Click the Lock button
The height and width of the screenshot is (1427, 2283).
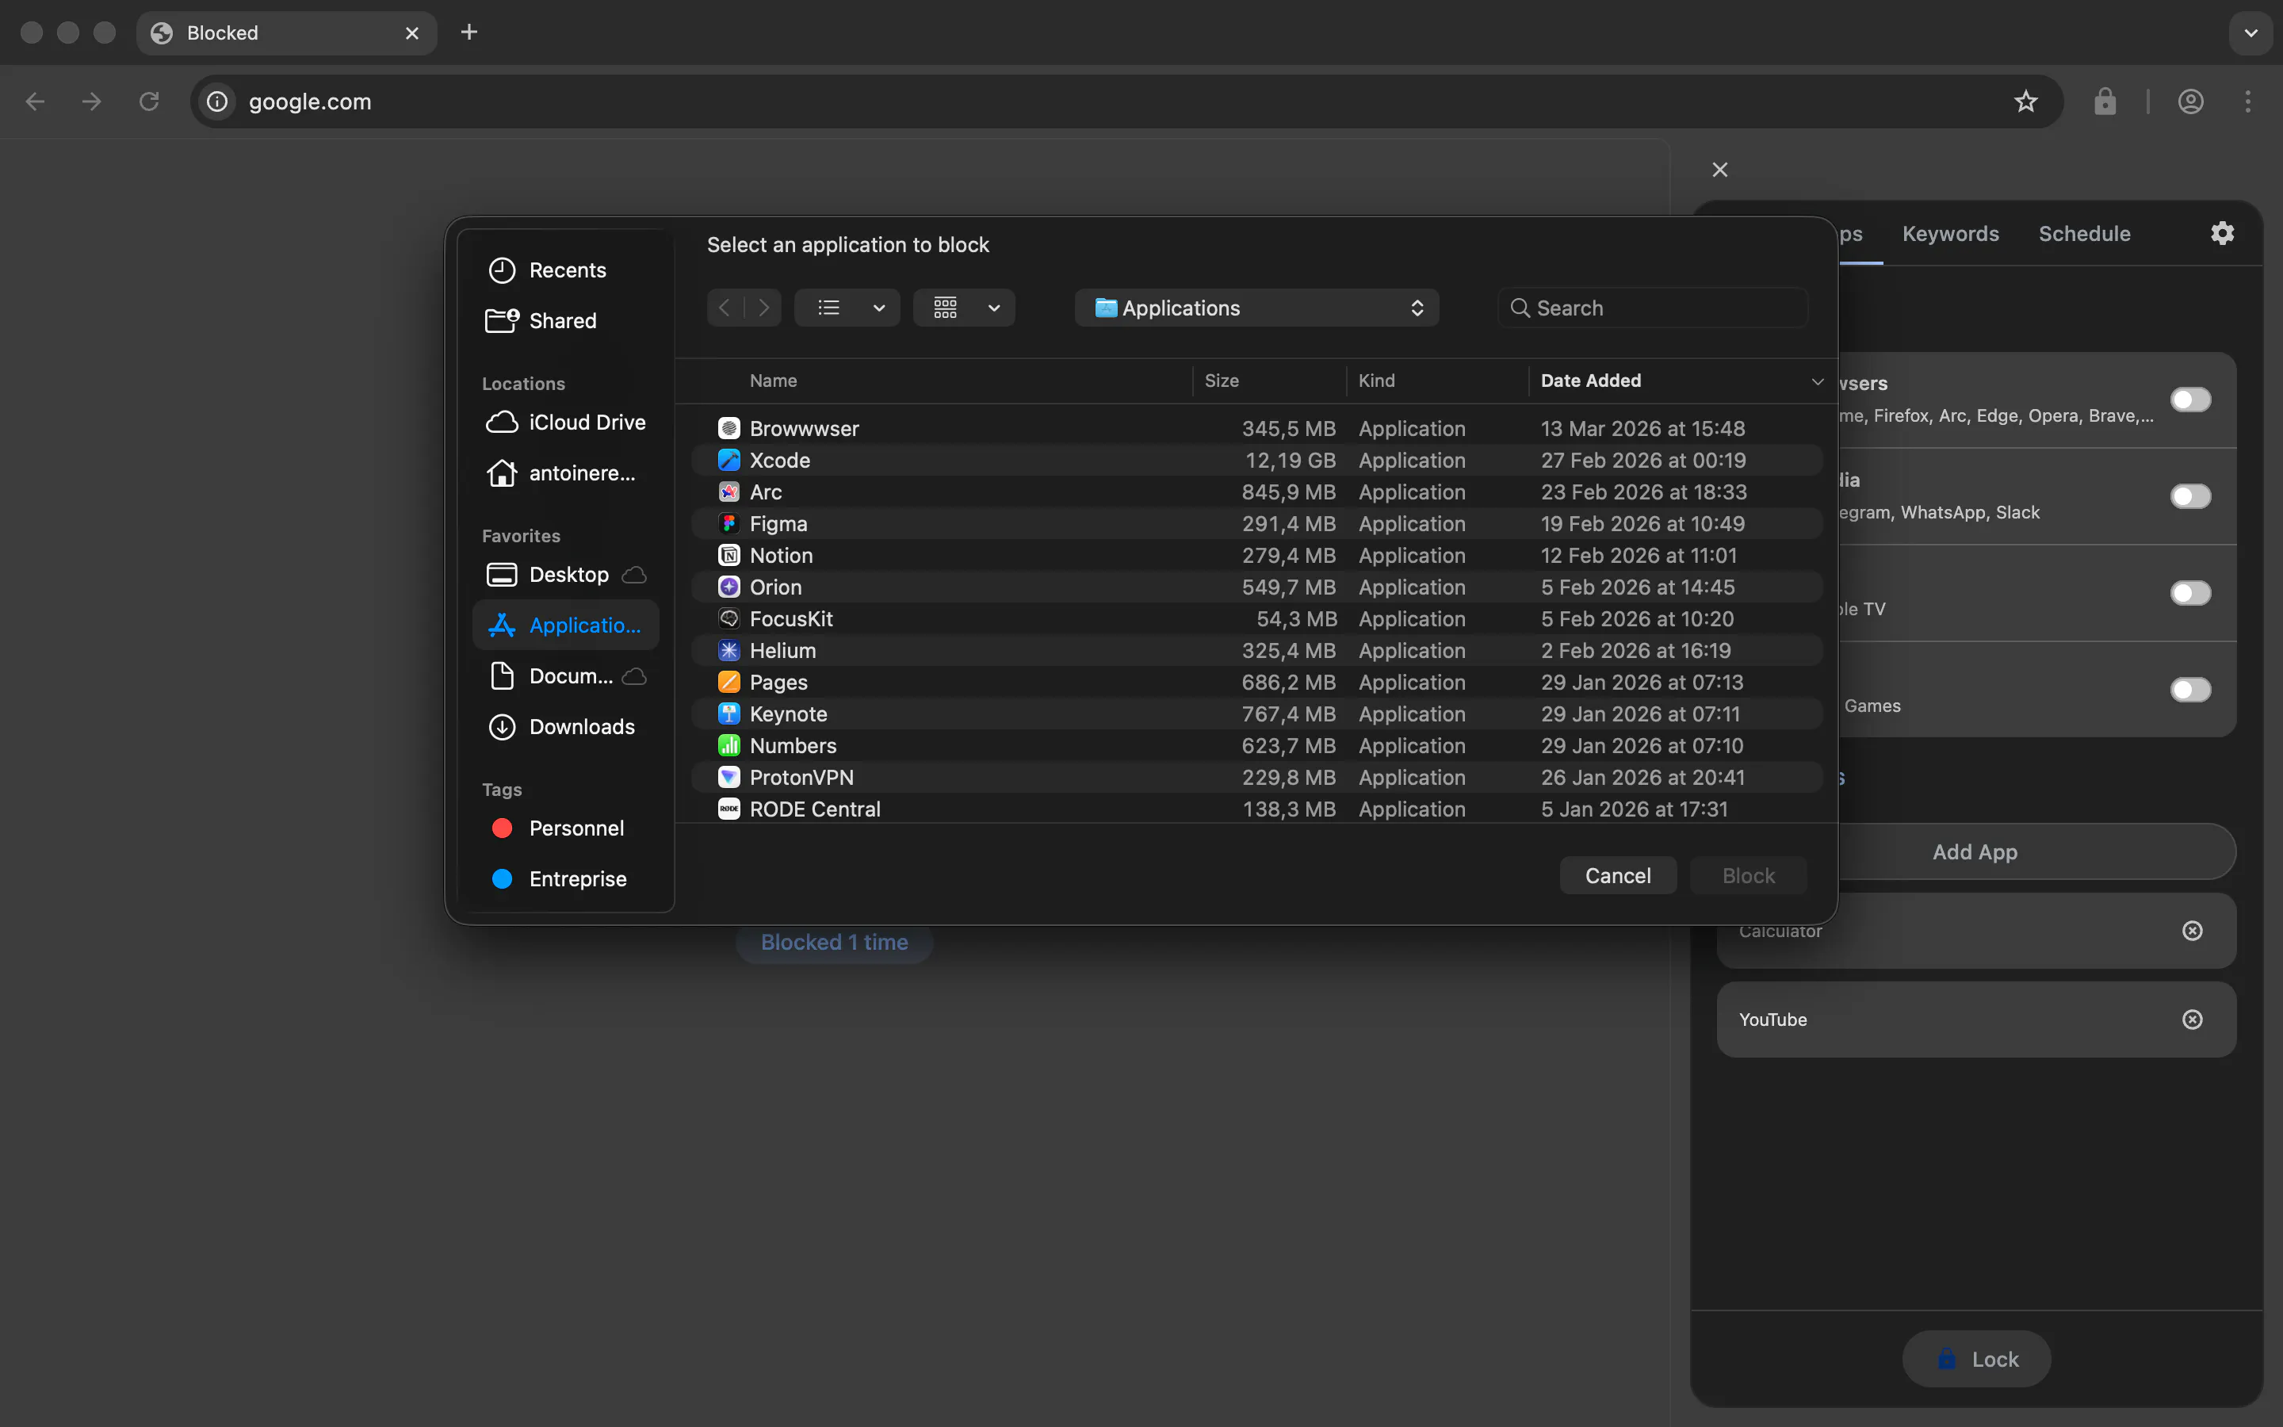(1976, 1359)
